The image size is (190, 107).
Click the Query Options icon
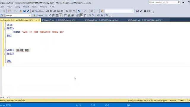57,15
